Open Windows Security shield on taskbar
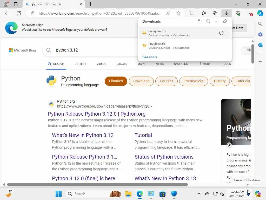Viewport: 266px width, 200px height. click(x=174, y=194)
